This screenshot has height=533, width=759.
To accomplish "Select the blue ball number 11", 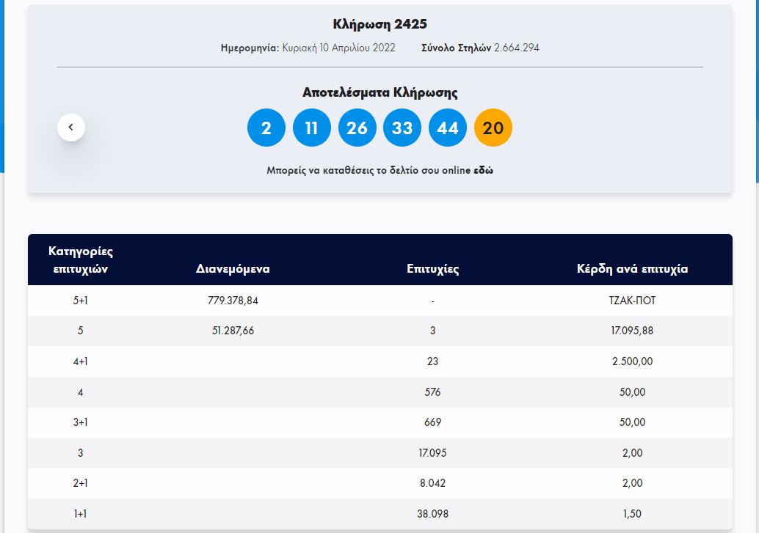I will tap(312, 128).
